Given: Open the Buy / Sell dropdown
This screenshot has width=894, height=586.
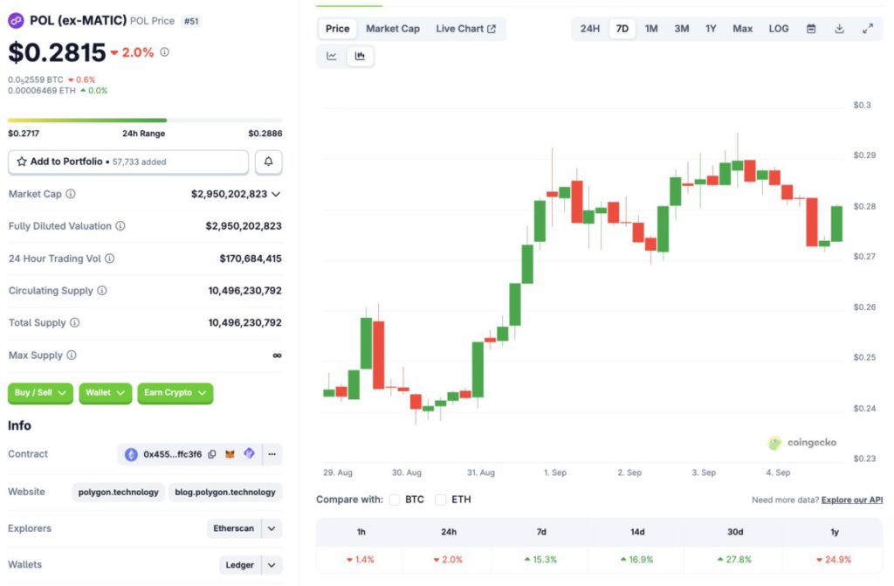Looking at the screenshot, I should point(41,393).
